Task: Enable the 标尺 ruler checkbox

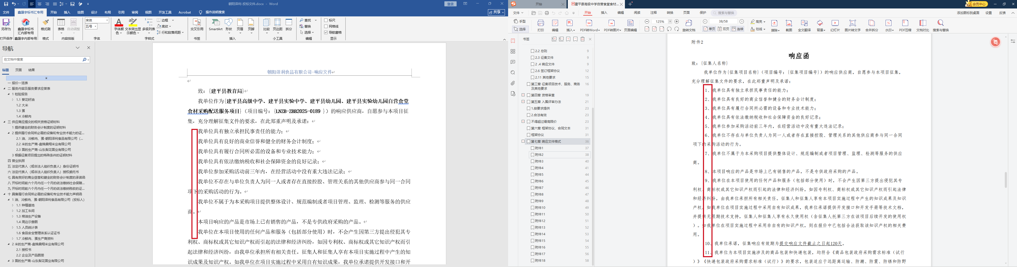Action: coord(326,20)
